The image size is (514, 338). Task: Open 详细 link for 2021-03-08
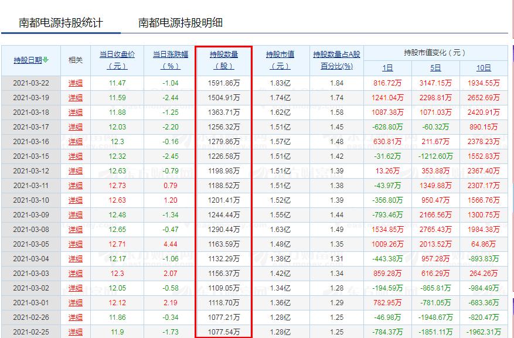coord(76,230)
